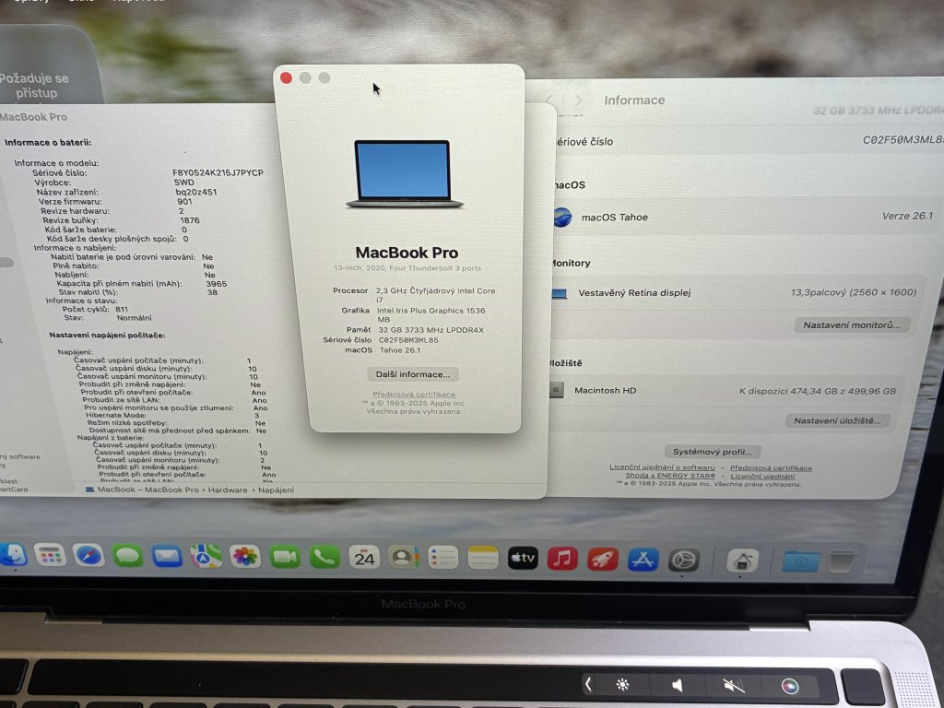
Task: Open the Trash in the Dock
Action: click(843, 561)
